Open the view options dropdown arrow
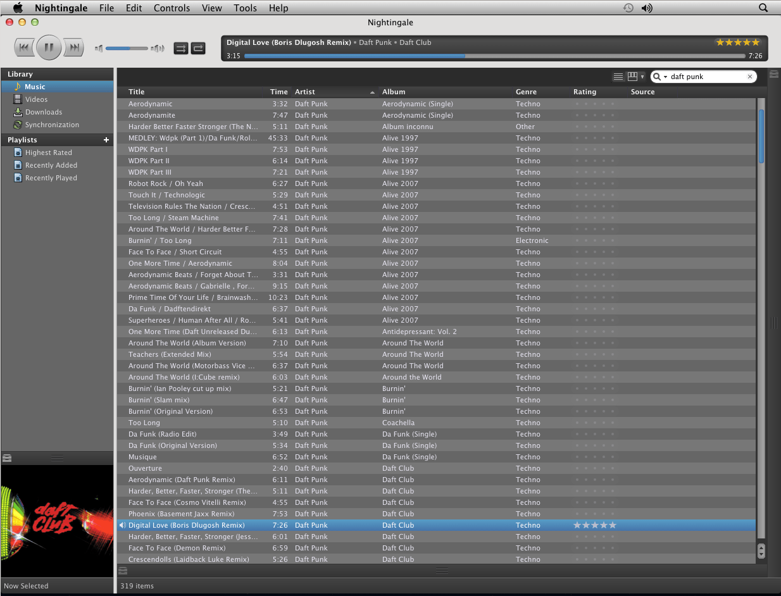 pos(642,77)
